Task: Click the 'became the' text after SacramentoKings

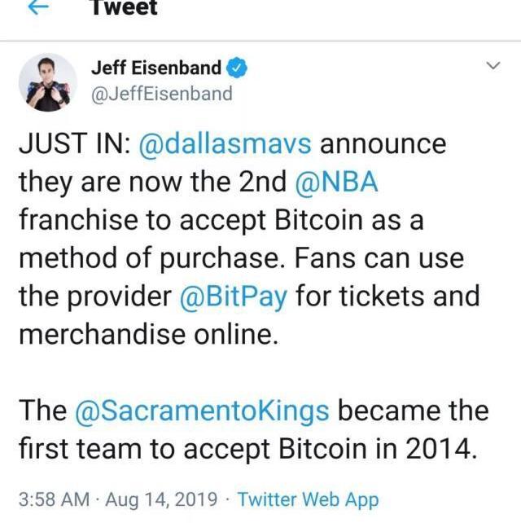Action: [x=414, y=411]
